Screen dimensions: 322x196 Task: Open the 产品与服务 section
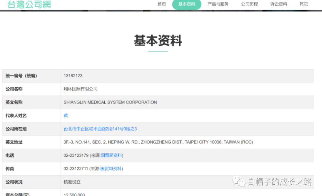click(218, 4)
